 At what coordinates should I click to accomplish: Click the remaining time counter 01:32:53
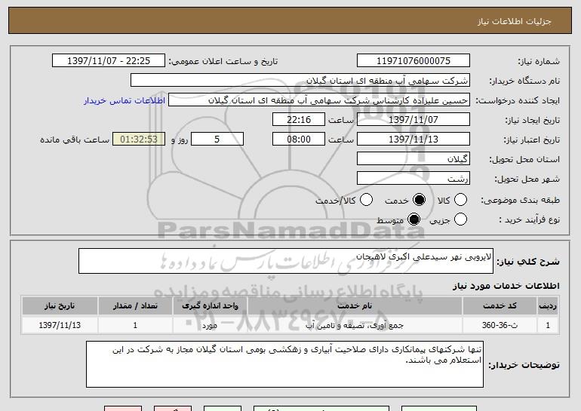click(x=139, y=140)
